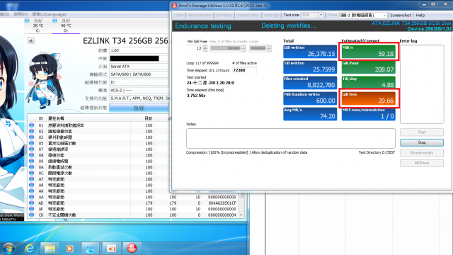The image size is (453, 255).
Task: Click the Min GB Free input field
Action: [195, 48]
